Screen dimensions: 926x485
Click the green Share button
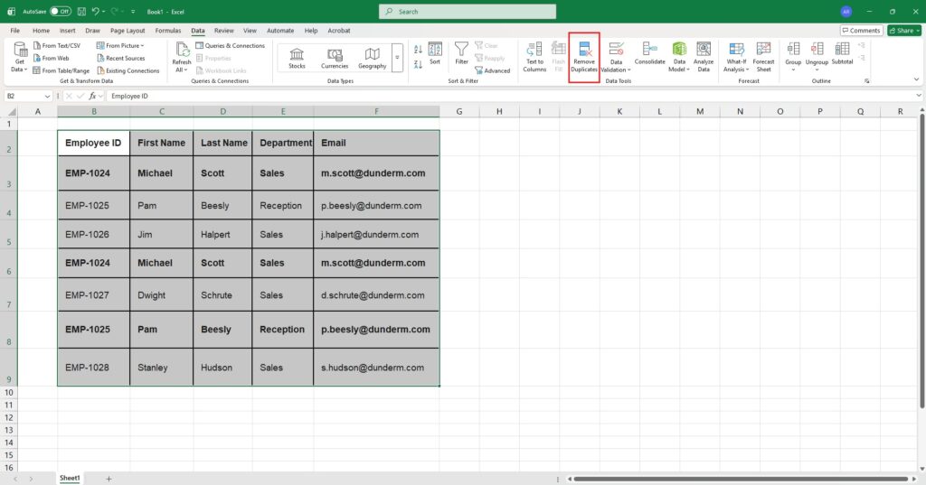tap(903, 30)
